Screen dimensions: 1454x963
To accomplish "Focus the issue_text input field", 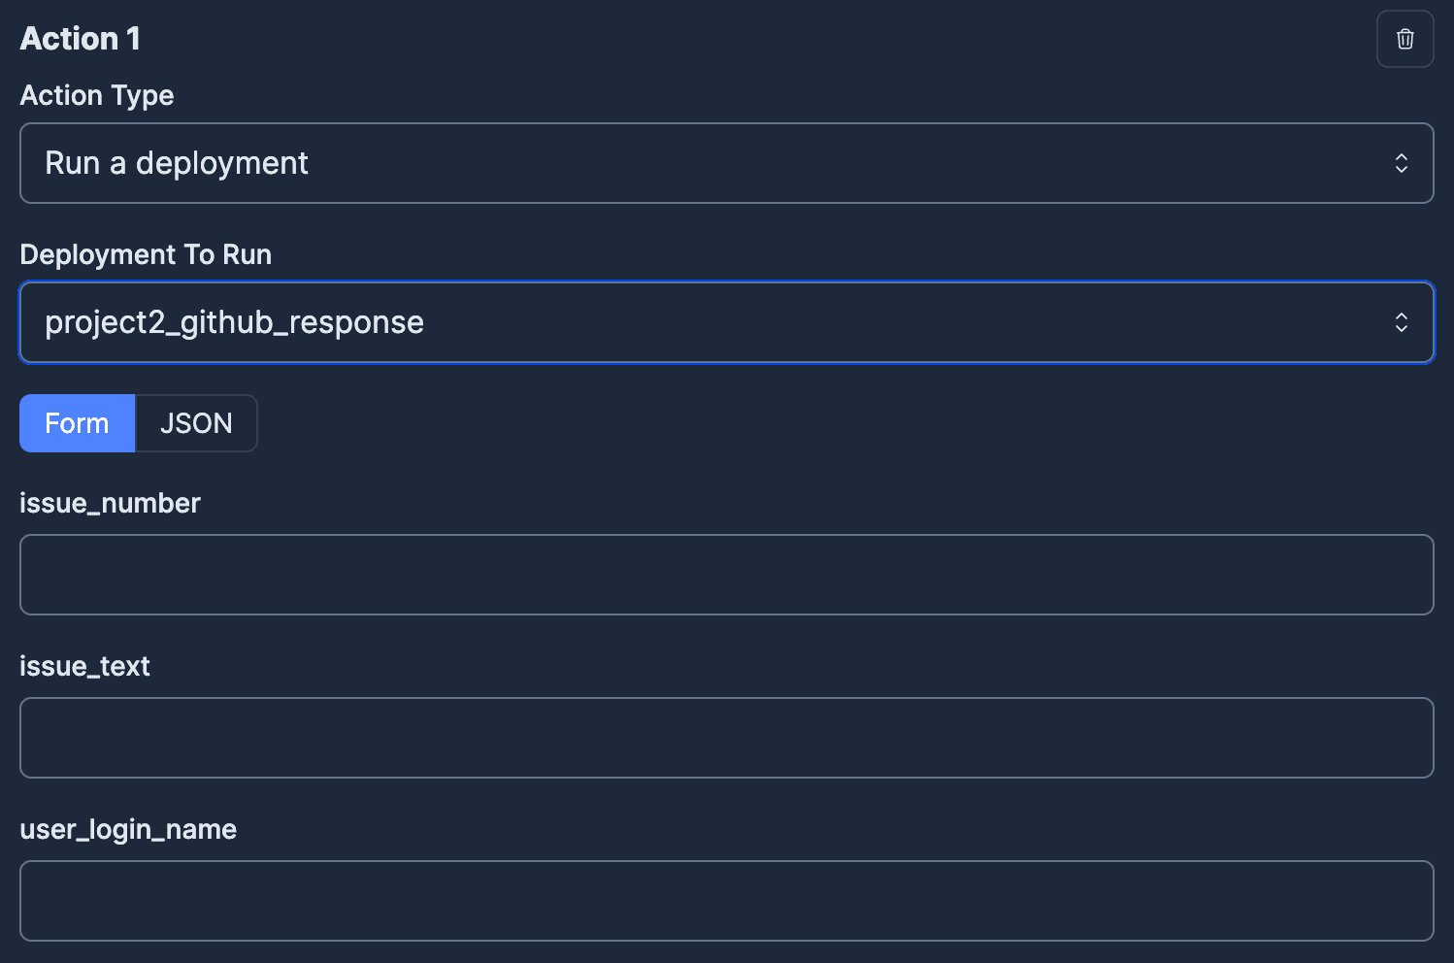I will (x=726, y=738).
